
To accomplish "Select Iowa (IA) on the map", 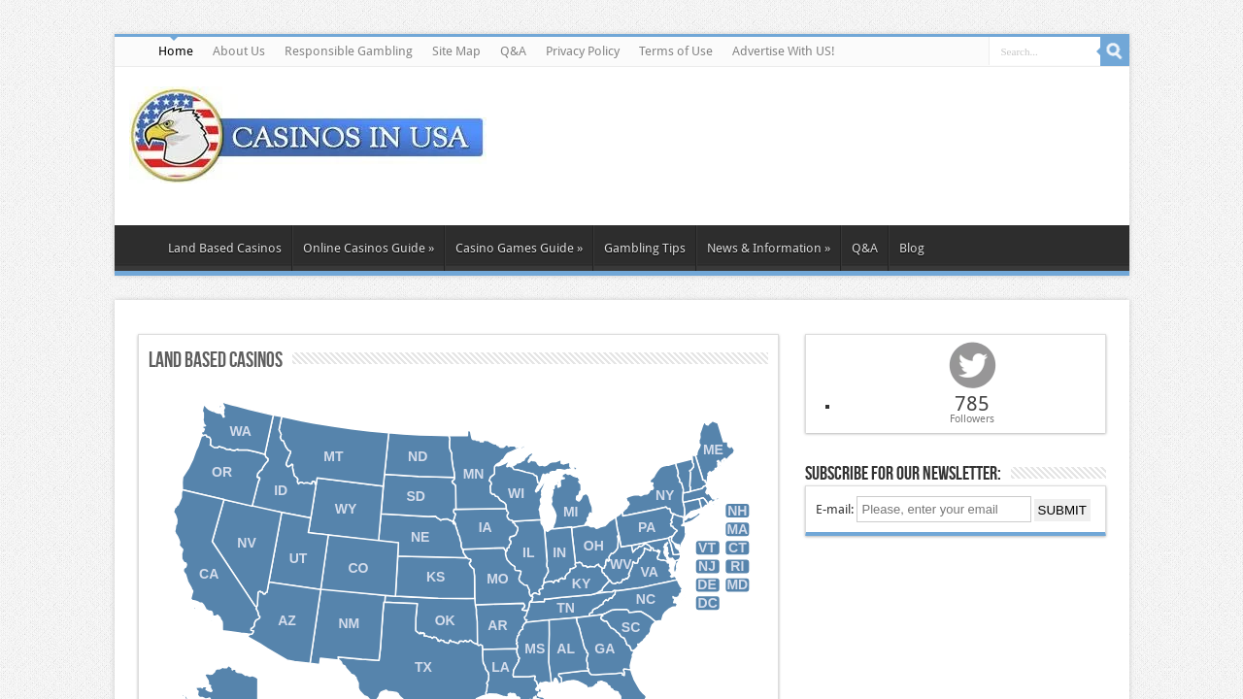I will coord(485,527).
